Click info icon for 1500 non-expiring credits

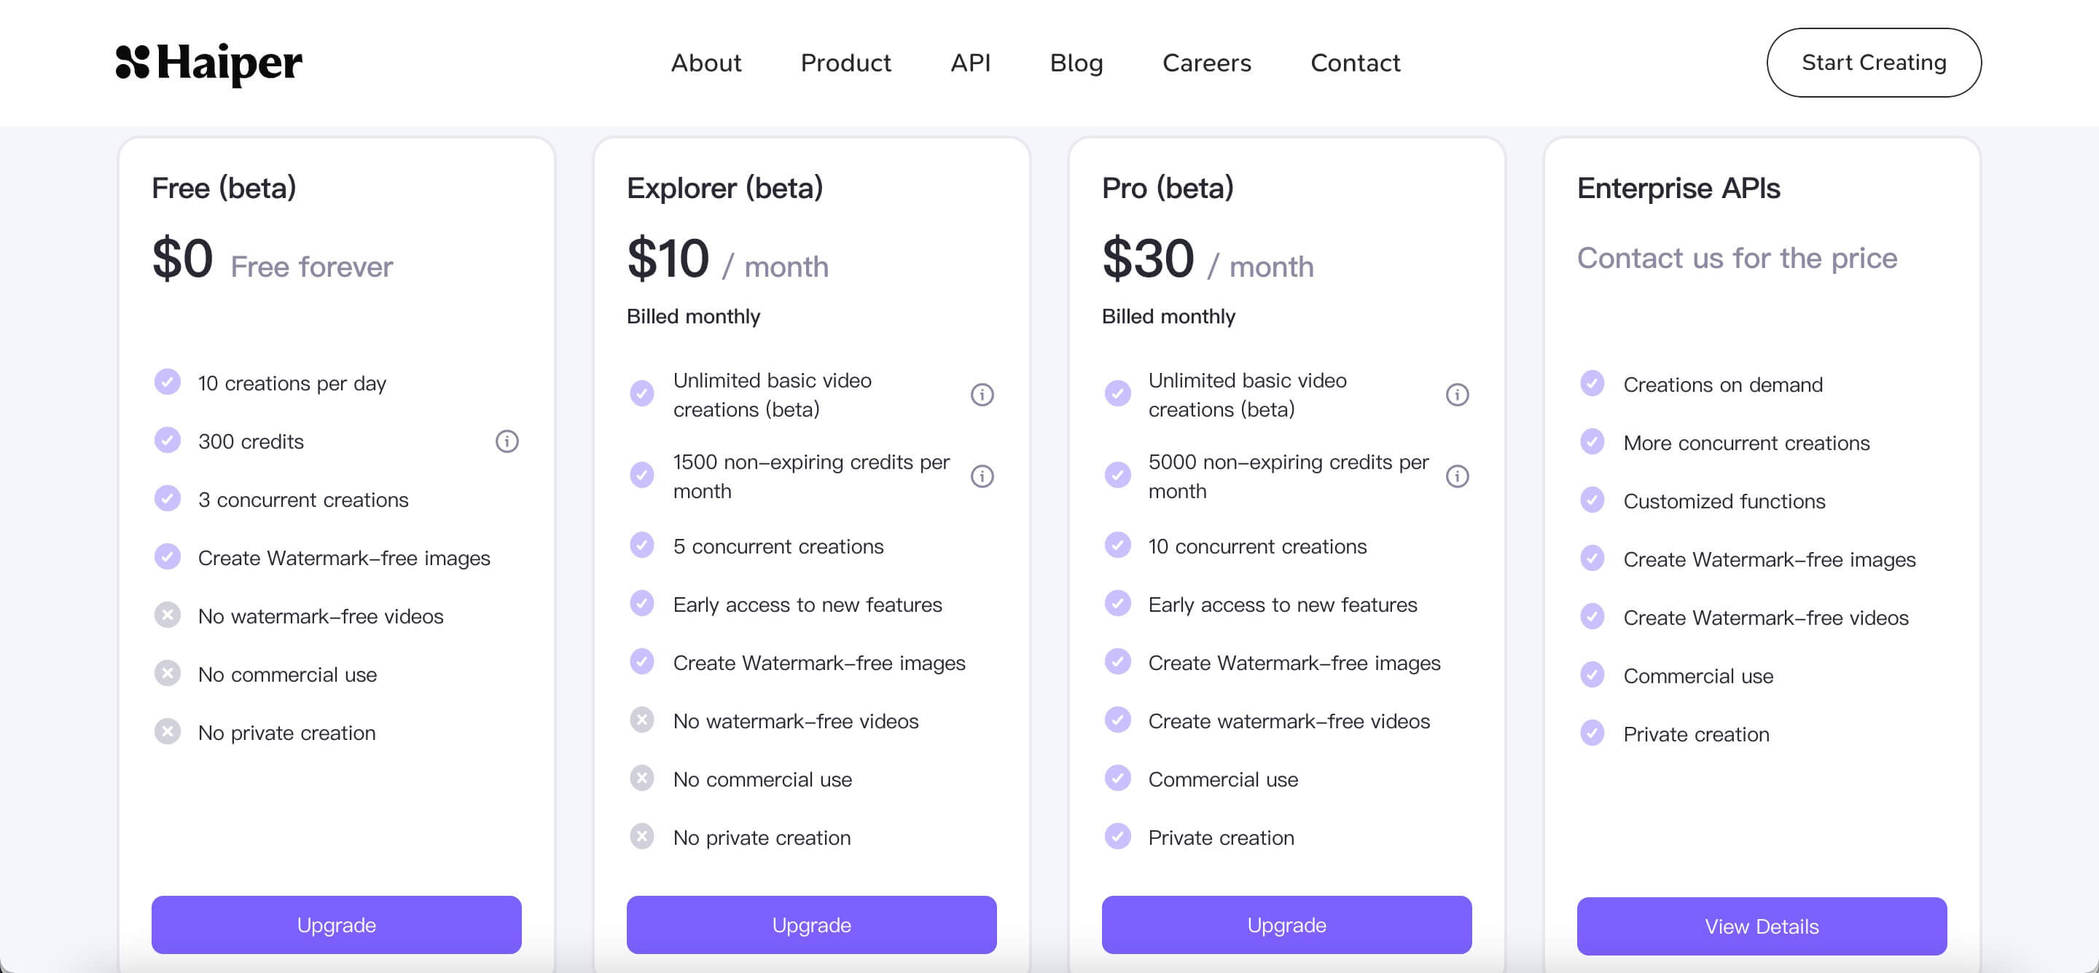[982, 476]
